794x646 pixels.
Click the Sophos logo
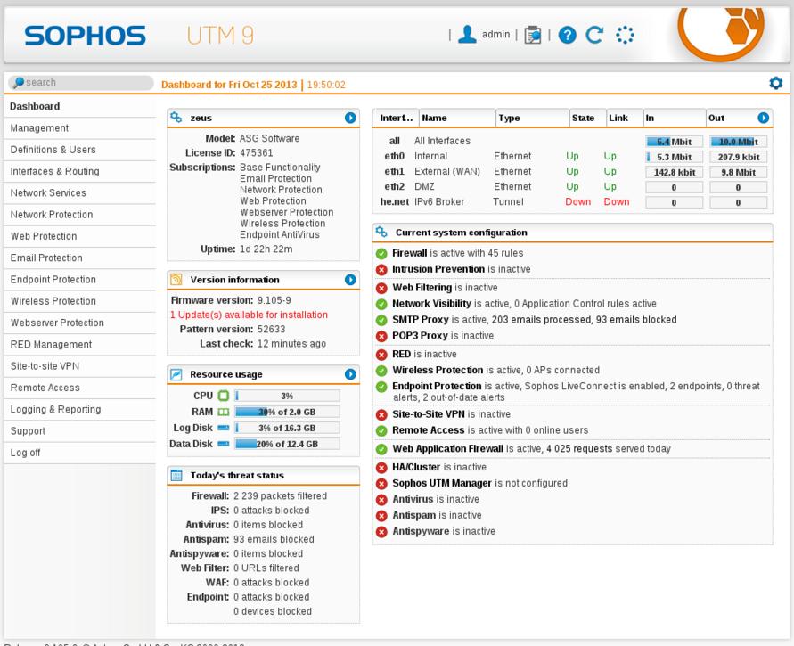click(x=85, y=36)
